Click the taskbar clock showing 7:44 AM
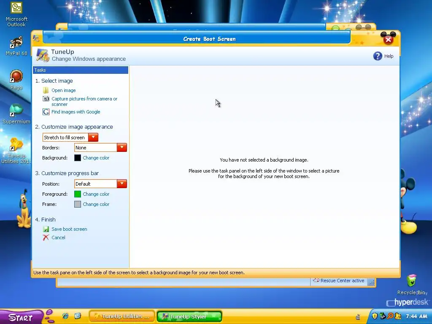This screenshot has height=324, width=432. pos(416,316)
